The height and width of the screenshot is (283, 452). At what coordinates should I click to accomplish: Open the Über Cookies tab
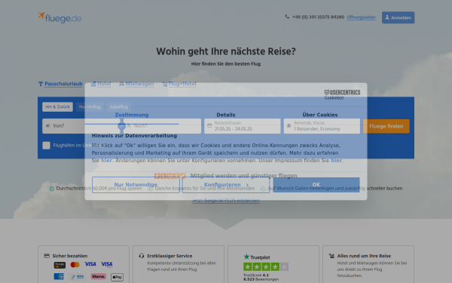point(320,115)
